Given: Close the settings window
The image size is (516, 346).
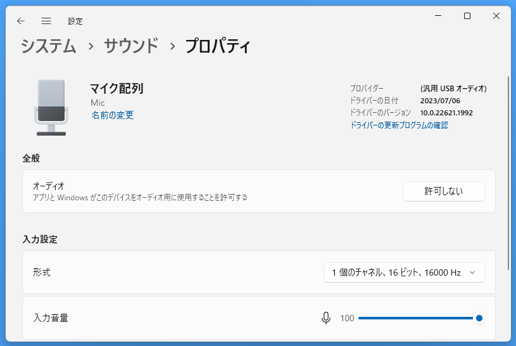Looking at the screenshot, I should [496, 16].
